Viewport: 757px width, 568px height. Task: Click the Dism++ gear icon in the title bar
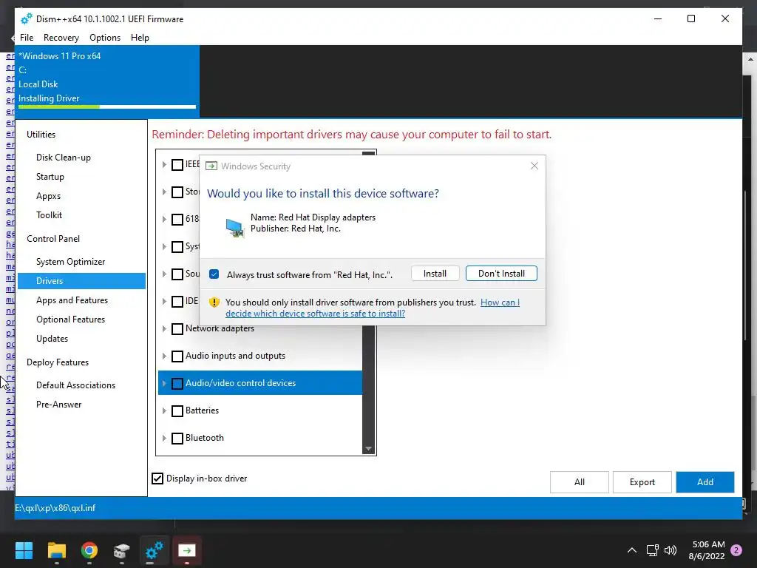(27, 18)
